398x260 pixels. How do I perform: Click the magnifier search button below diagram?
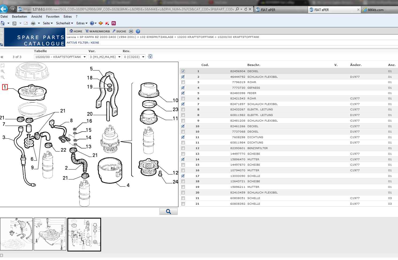pos(169,212)
